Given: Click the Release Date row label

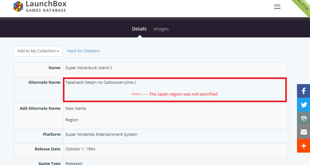Looking at the screenshot, I should click(48, 149).
